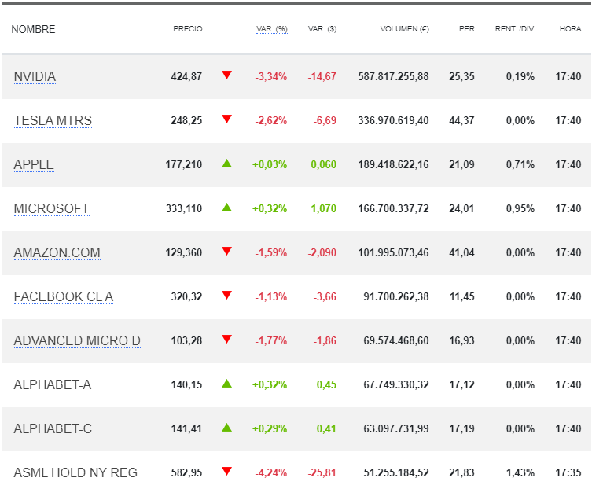Open the NVIDIA stock link
Viewport: 592px width, 500px height.
click(35, 77)
